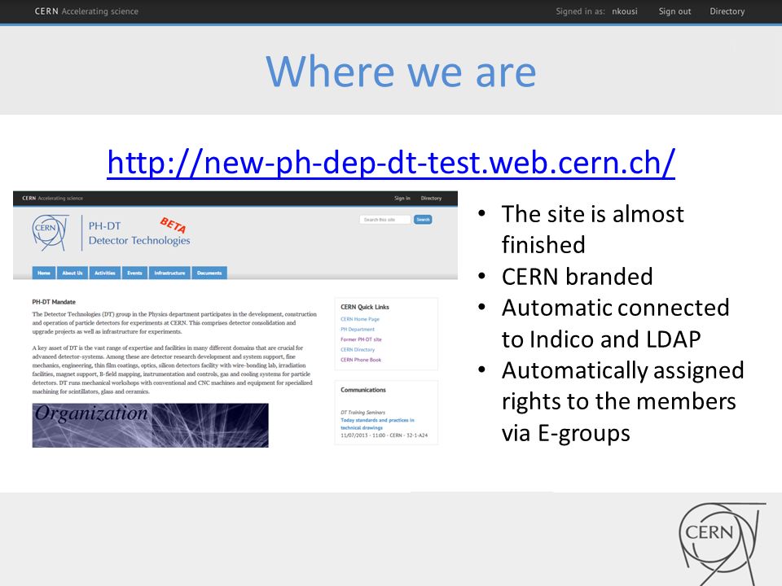
Task: Click the blue Search button
Action: [423, 219]
